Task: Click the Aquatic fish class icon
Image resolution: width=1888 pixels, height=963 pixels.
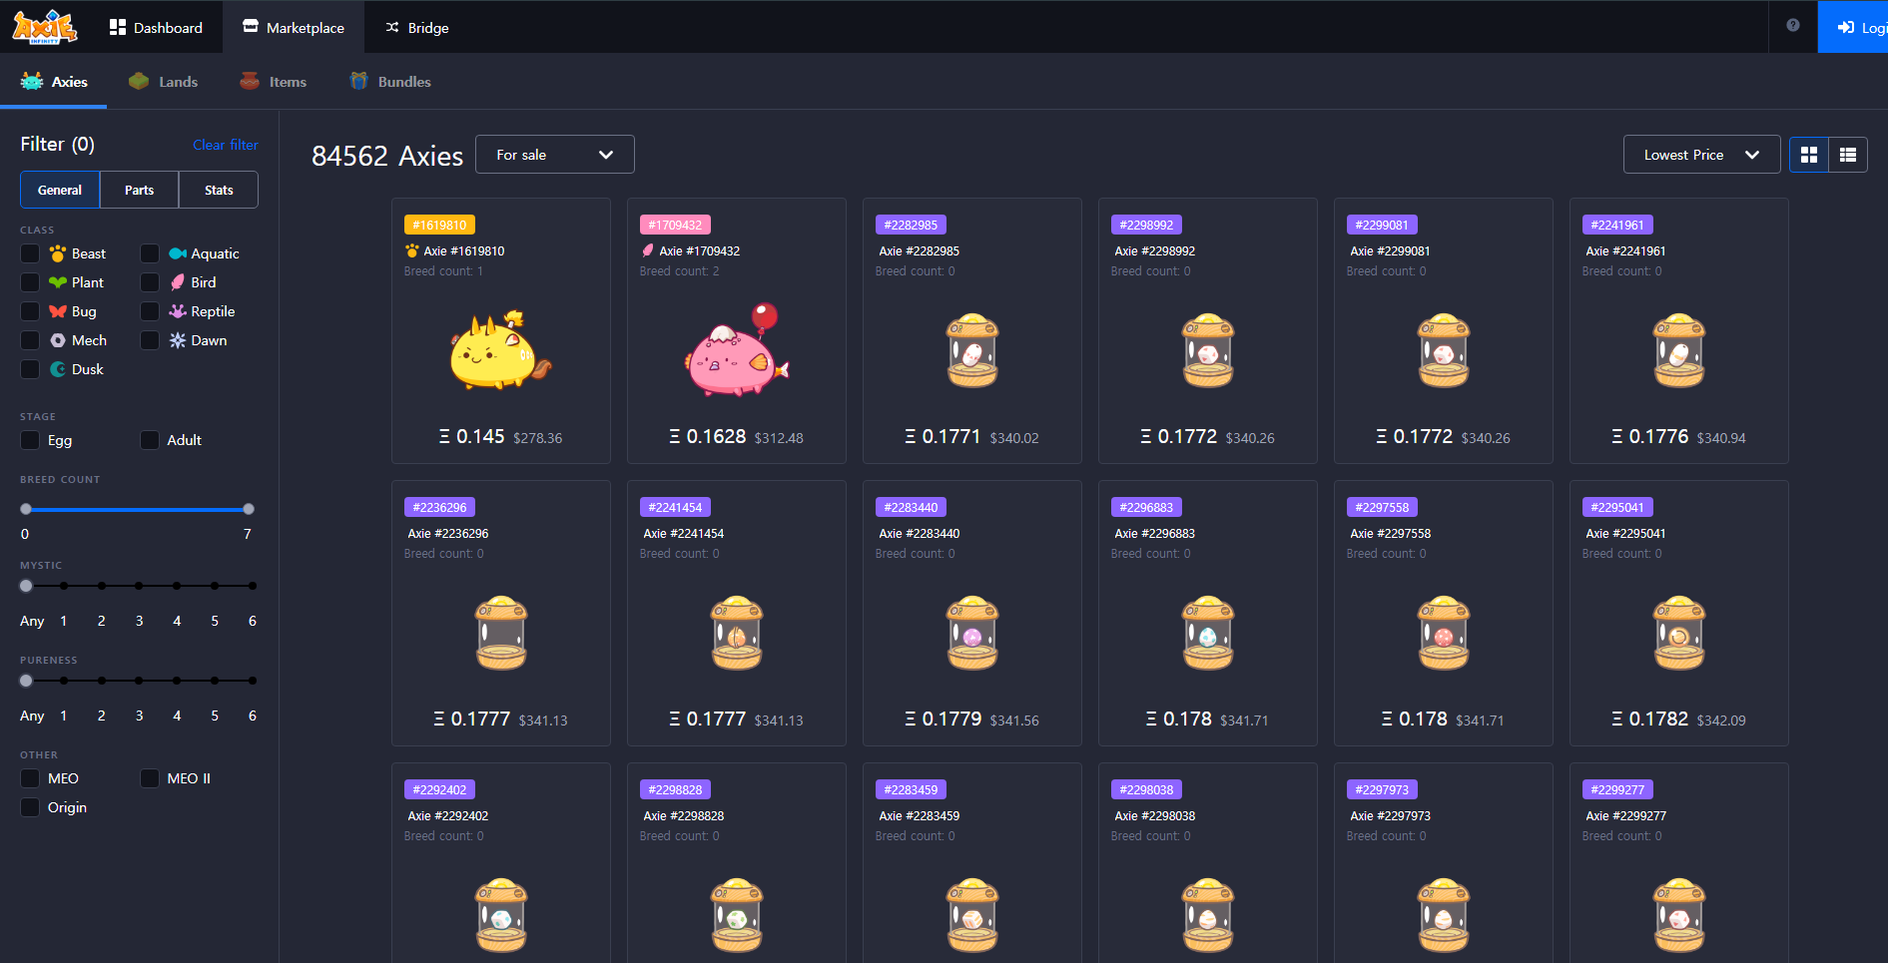Action: point(178,253)
